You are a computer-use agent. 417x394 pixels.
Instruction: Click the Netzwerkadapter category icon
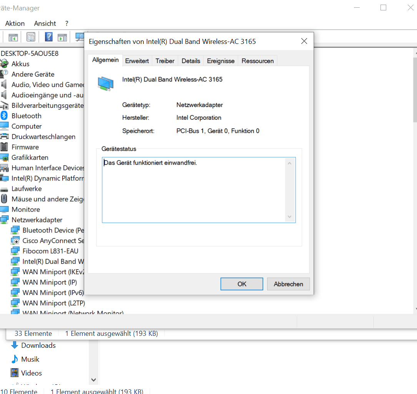4,220
